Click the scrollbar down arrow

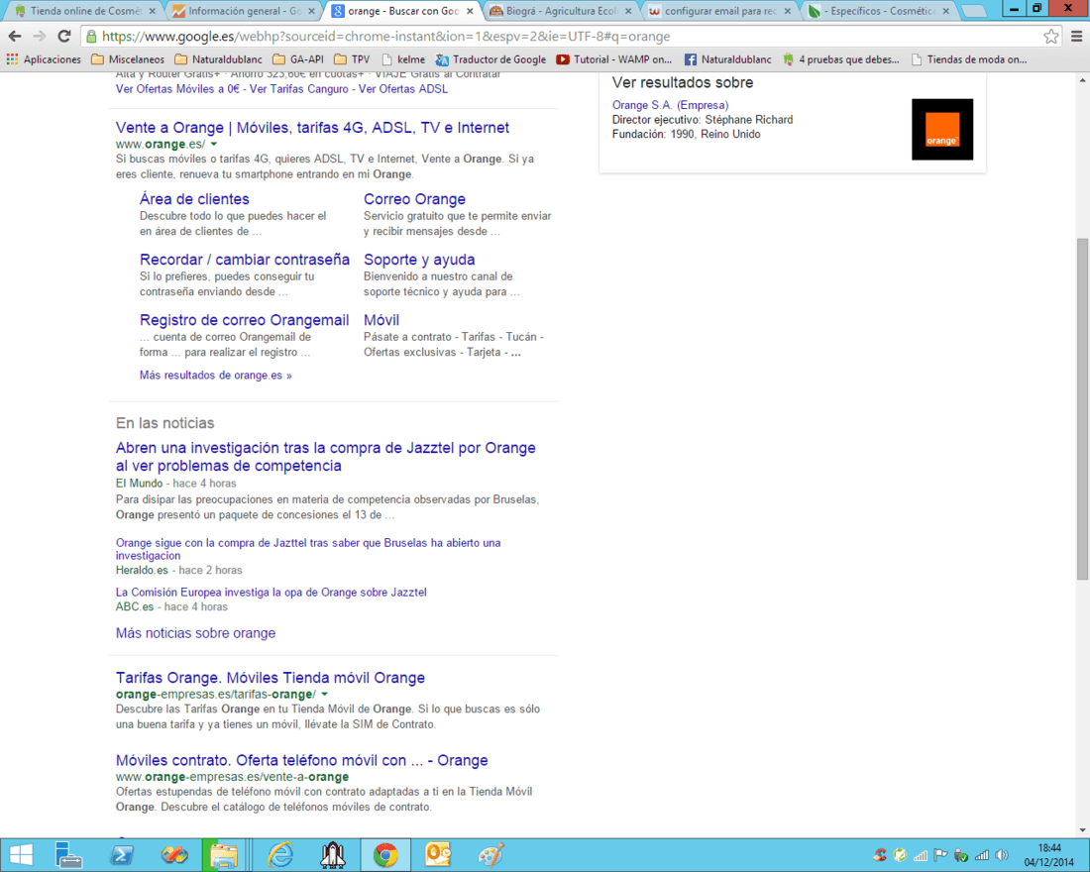pos(1082,830)
